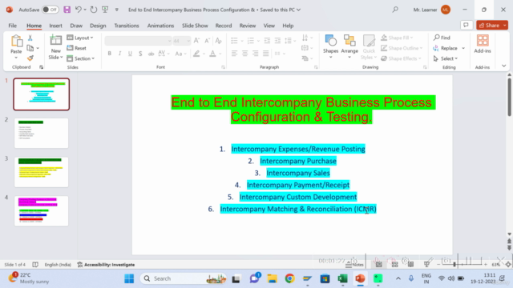Click the Save icon in title bar
The height and width of the screenshot is (288, 513).
click(x=67, y=10)
